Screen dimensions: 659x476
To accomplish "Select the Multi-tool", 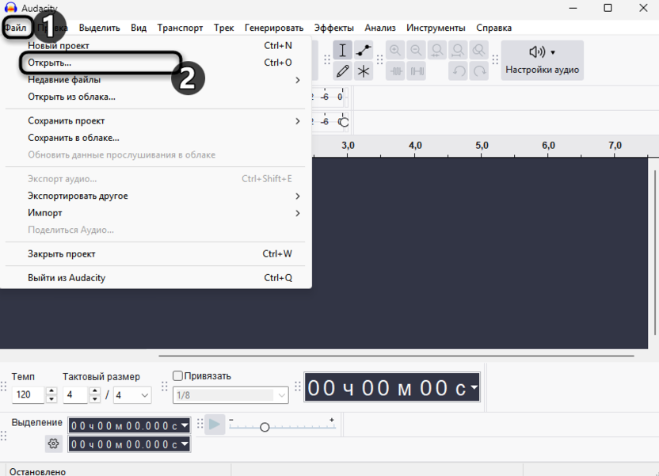I will pos(363,70).
